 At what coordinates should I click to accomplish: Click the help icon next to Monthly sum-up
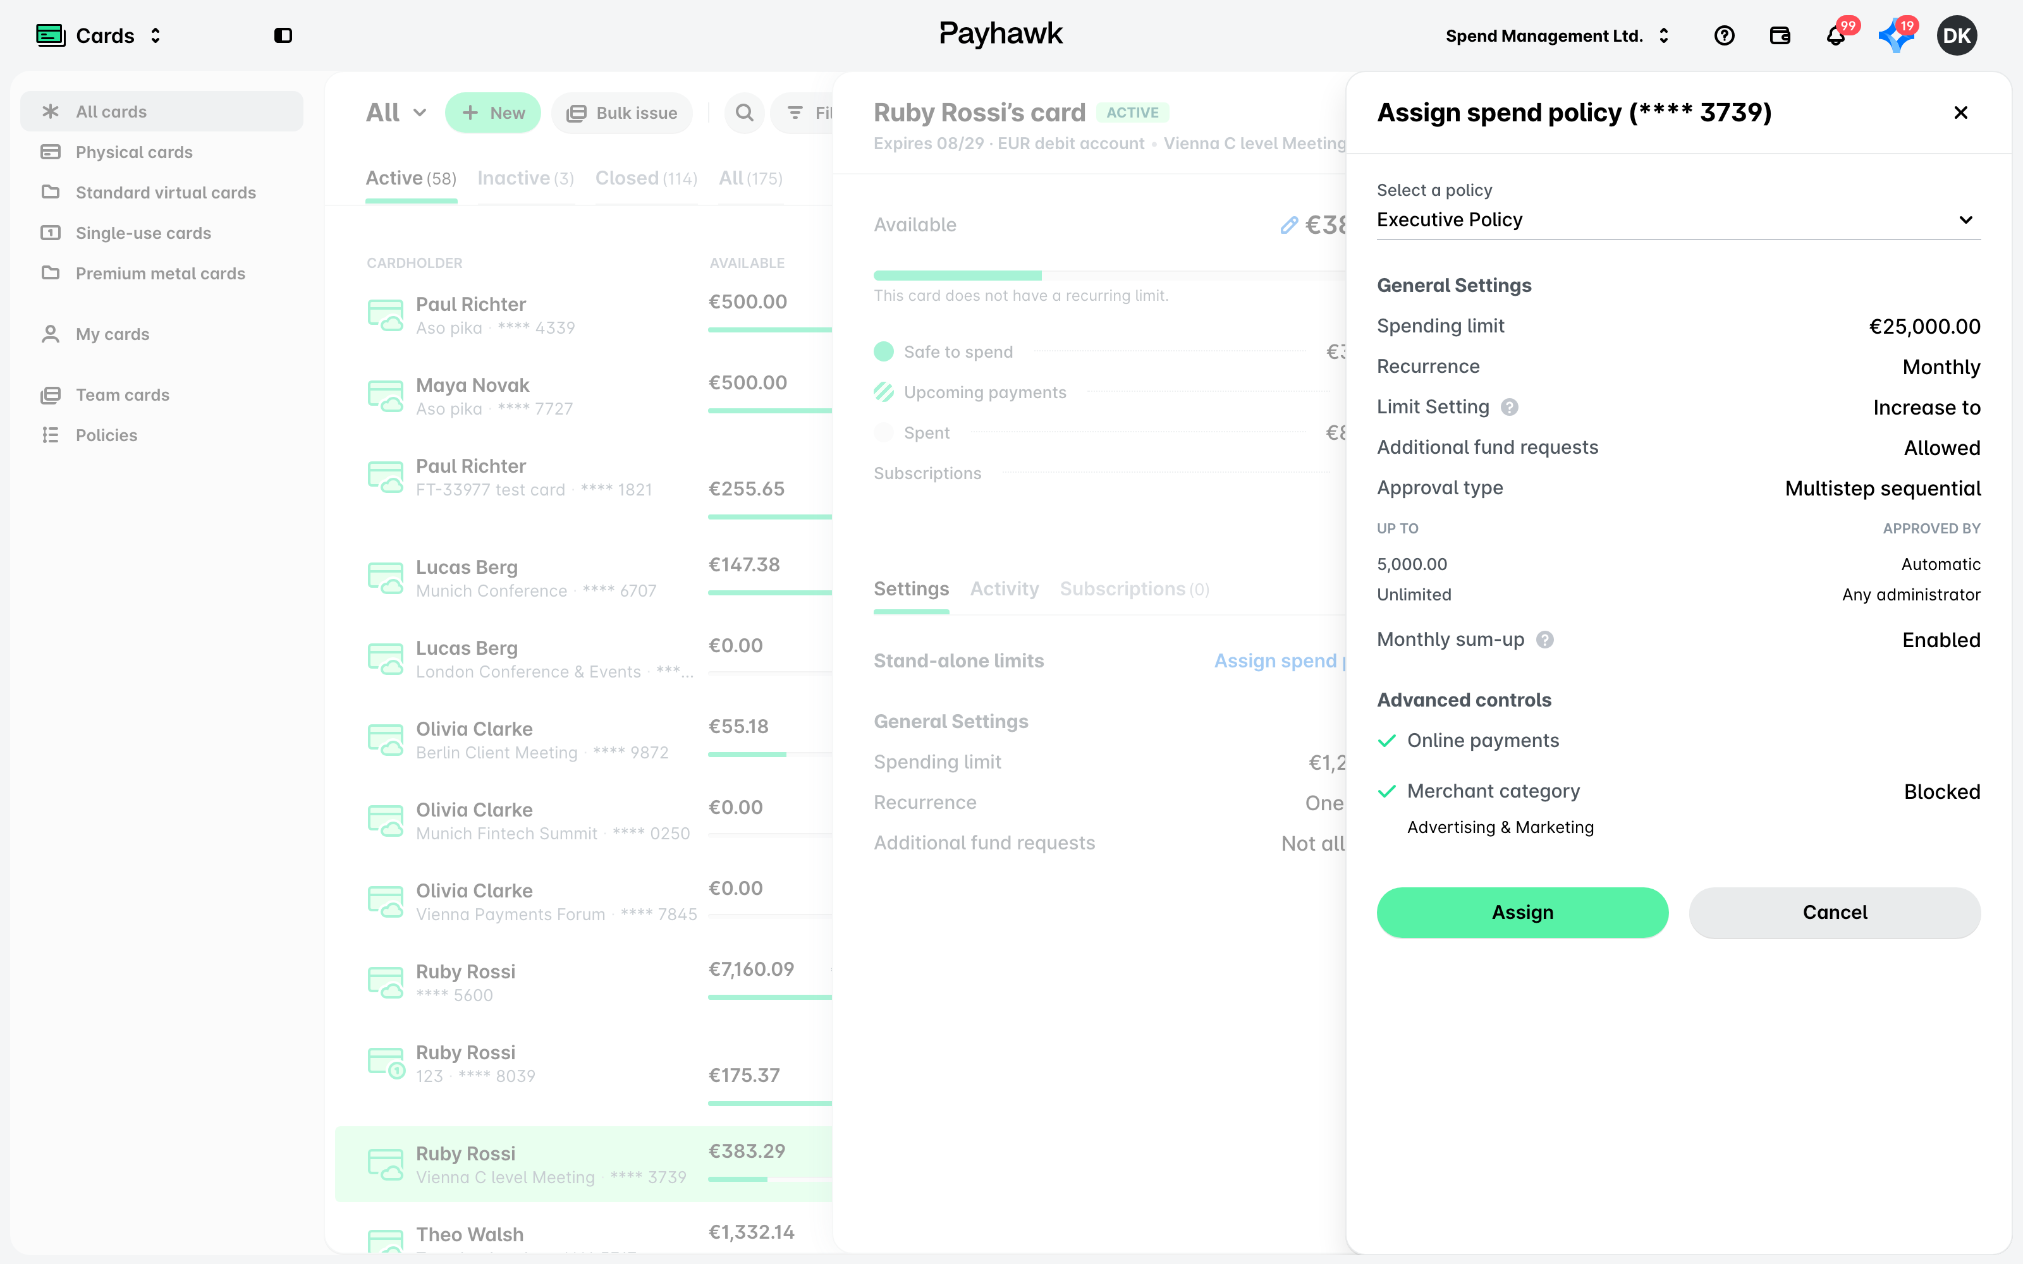click(x=1545, y=640)
